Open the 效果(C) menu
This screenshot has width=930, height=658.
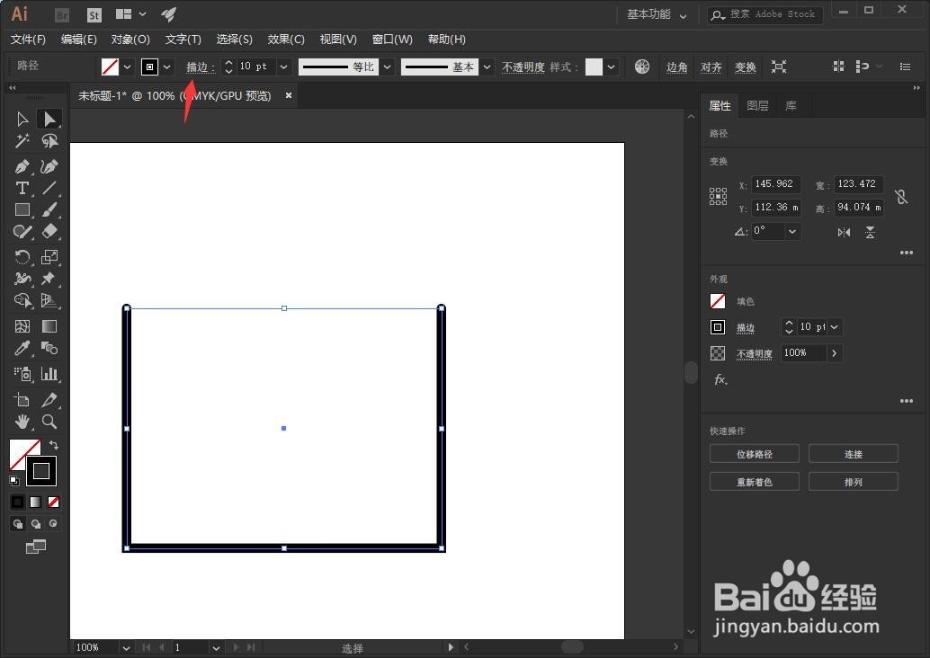[286, 40]
